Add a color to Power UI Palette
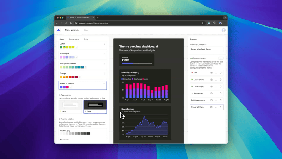This screenshot has width=282, height=159. [70, 87]
